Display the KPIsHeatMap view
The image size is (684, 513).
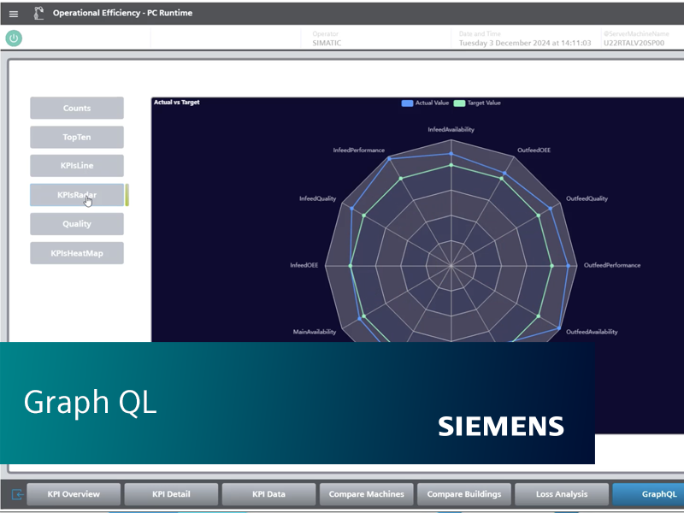[x=77, y=253]
